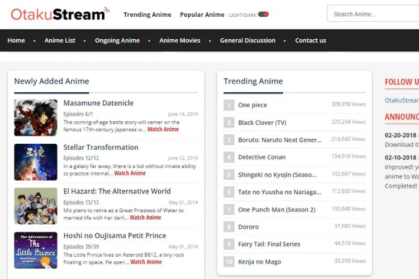Open Tate no Yuusha no Nariaga... entry

click(x=280, y=192)
